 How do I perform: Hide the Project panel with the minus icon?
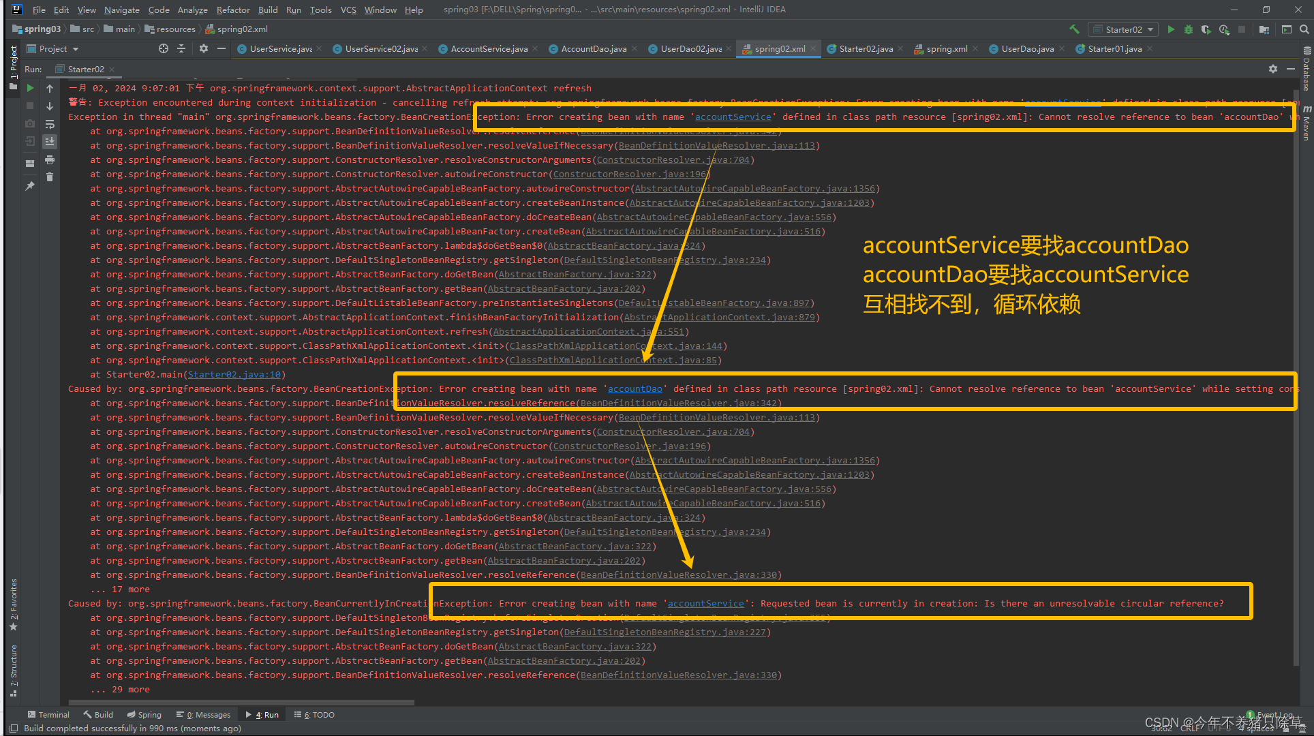(221, 48)
